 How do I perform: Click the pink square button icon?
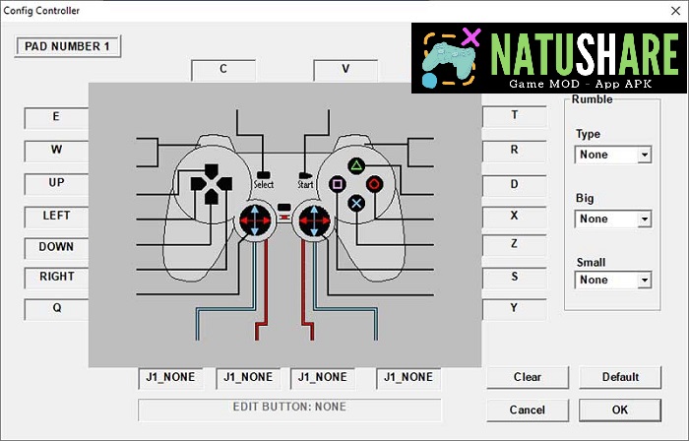pyautogui.click(x=337, y=184)
